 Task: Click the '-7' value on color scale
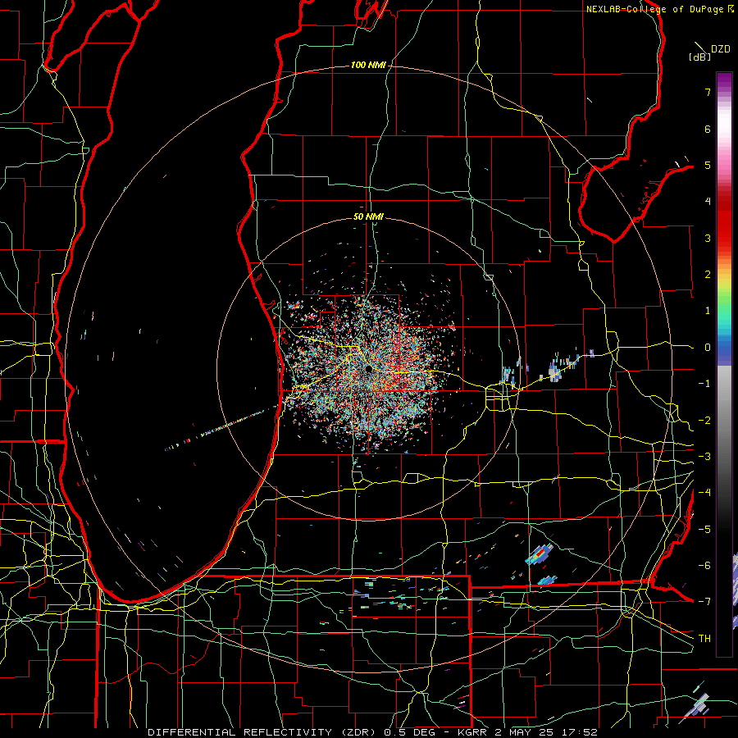pyautogui.click(x=704, y=602)
